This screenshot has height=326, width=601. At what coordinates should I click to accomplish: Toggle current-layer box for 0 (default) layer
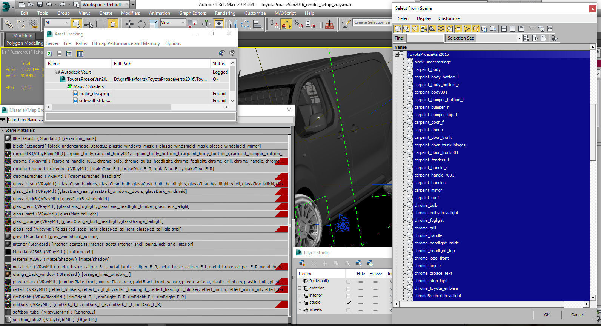[348, 281]
